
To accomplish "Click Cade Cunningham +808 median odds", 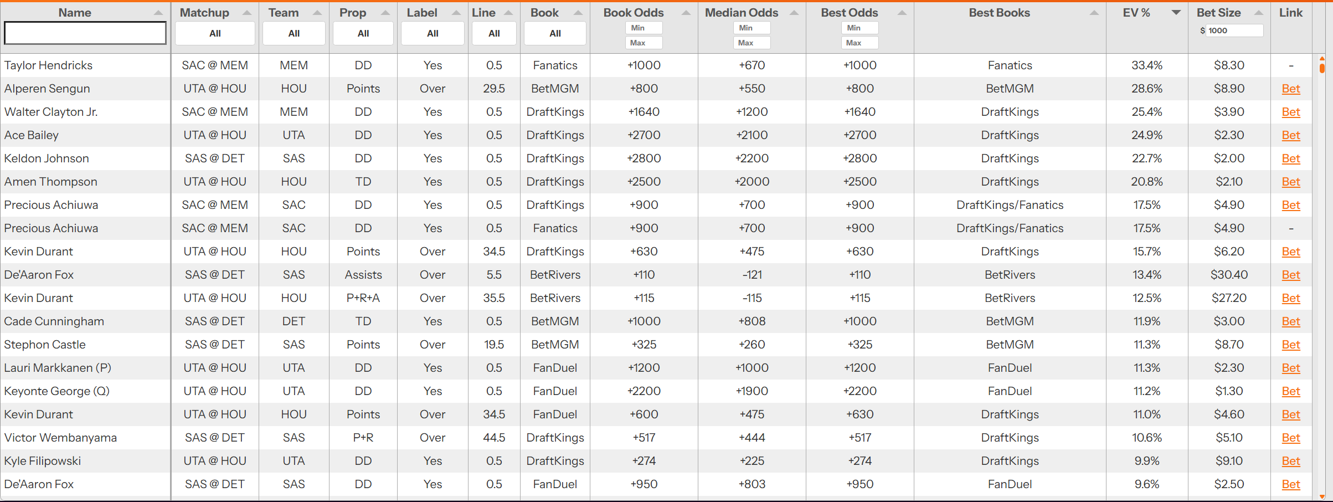I will pos(752,321).
